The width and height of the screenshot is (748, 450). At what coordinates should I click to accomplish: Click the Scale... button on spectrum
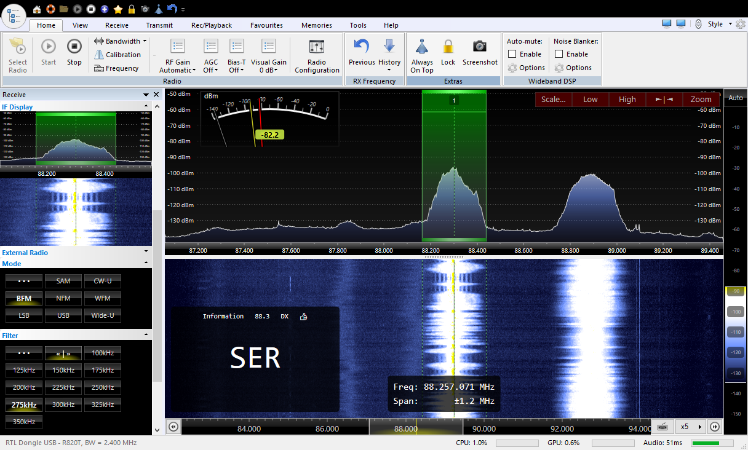(x=554, y=99)
